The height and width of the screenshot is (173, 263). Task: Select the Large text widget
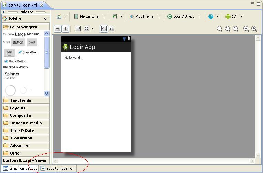tap(20, 34)
